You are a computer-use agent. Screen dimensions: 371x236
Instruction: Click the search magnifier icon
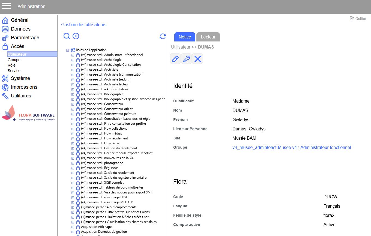pyautogui.click(x=67, y=36)
